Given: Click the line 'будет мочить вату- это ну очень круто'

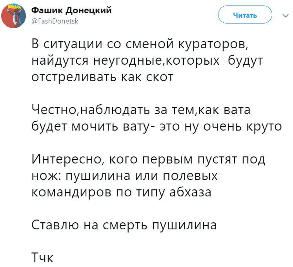Looking at the screenshot, I should click(x=157, y=127).
